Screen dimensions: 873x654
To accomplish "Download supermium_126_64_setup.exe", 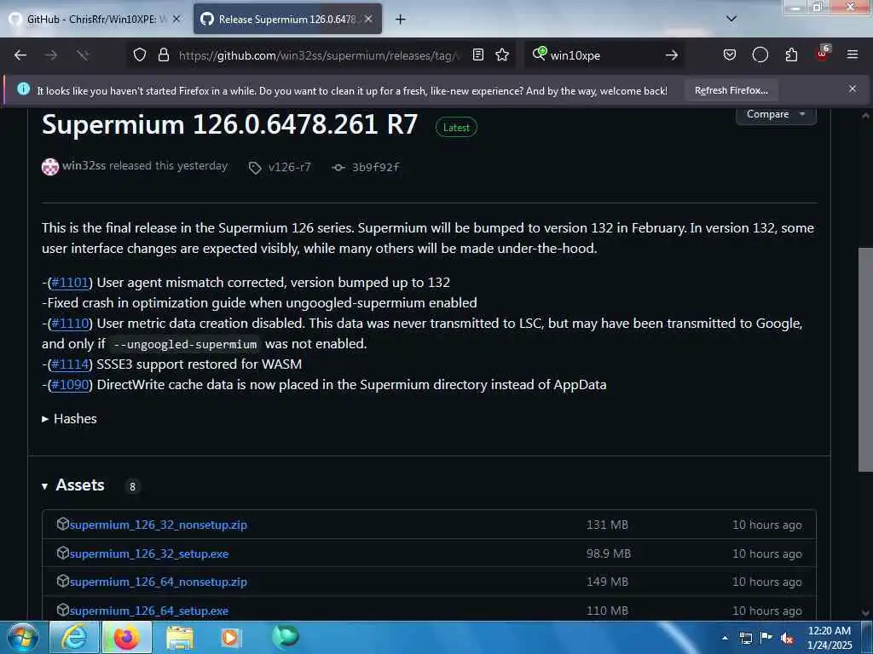I will 148,611.
